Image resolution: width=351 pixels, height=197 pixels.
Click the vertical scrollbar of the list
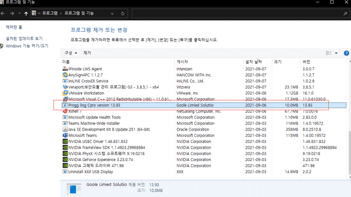(x=350, y=152)
